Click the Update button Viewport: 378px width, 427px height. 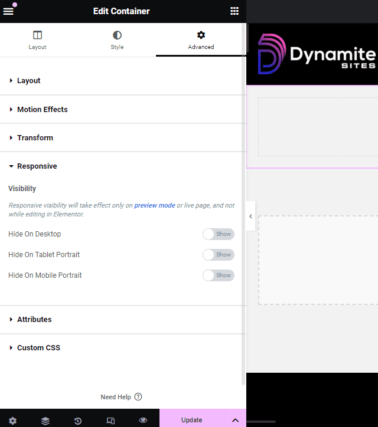point(191,420)
